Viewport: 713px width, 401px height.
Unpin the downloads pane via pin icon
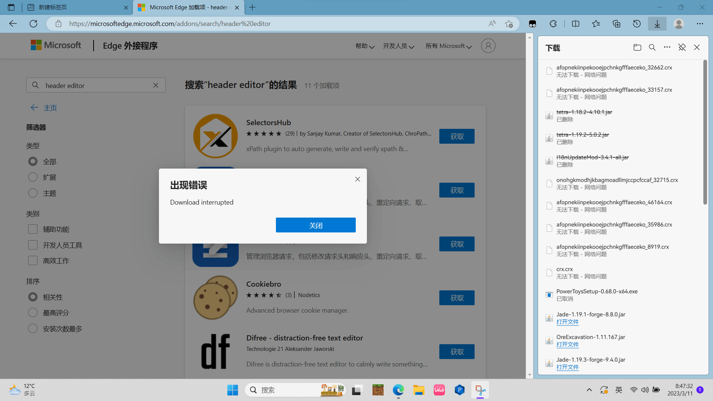[682, 48]
